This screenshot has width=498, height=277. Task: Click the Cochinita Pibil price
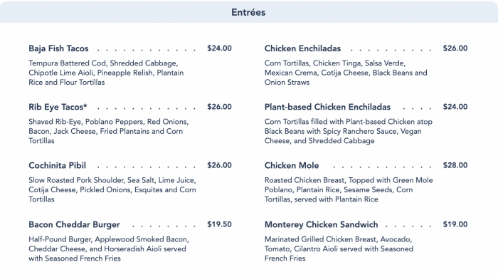219,165
